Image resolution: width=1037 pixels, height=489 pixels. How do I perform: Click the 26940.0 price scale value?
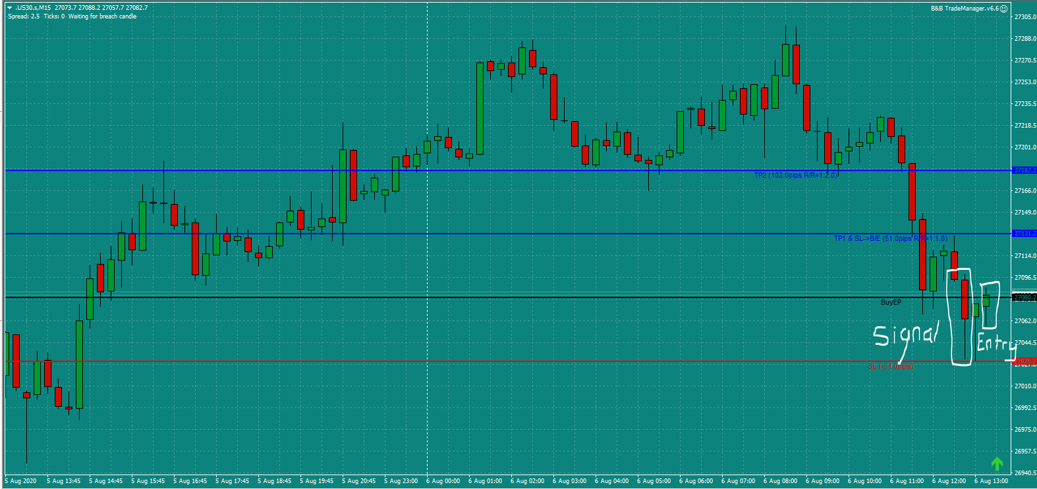pos(1025,473)
